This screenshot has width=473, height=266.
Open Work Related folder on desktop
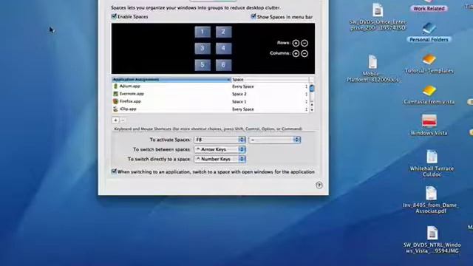click(429, 6)
